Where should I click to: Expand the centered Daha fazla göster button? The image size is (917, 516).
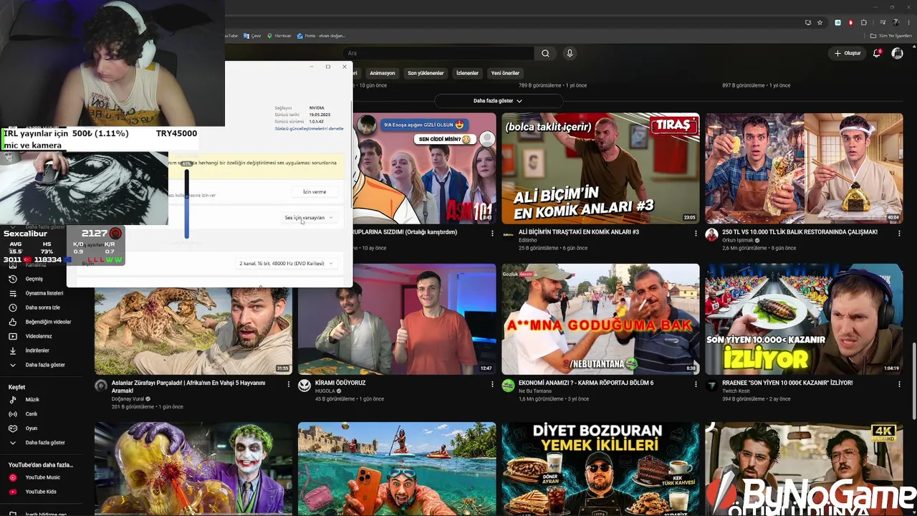499,101
